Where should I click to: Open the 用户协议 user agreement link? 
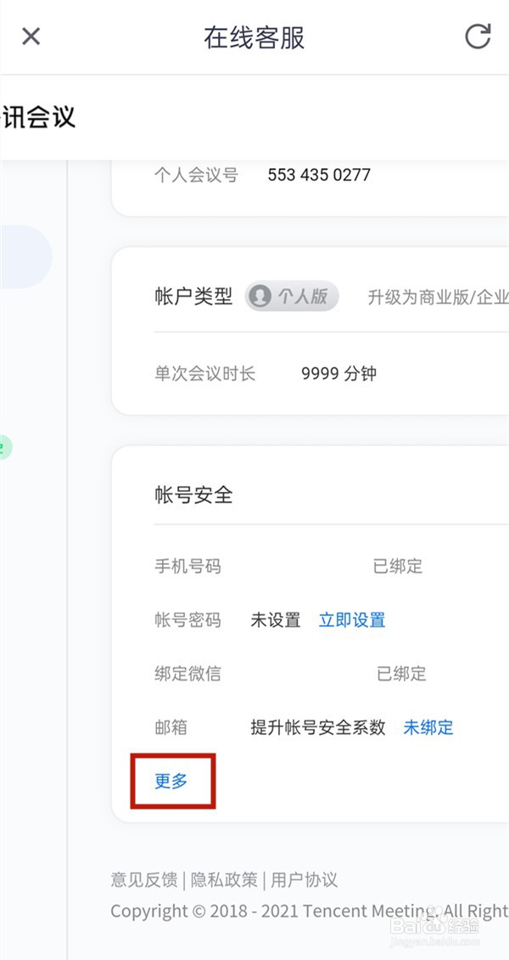tap(304, 880)
